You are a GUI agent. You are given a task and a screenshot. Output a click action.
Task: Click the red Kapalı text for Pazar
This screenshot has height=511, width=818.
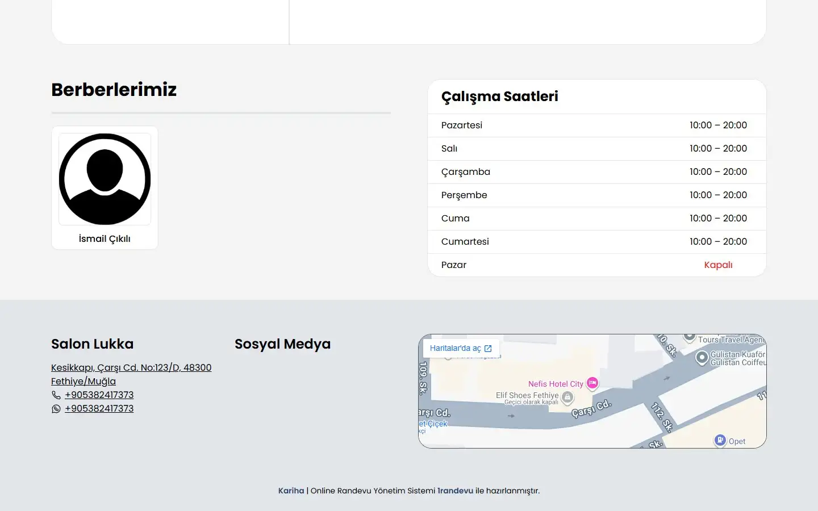(x=718, y=265)
